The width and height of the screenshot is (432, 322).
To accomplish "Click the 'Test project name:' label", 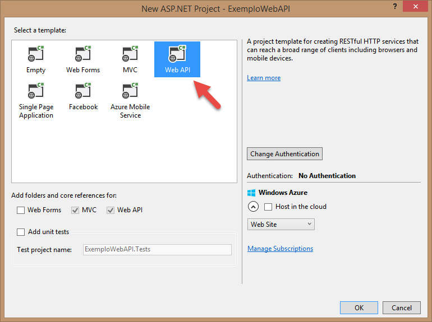I will tap(44, 250).
